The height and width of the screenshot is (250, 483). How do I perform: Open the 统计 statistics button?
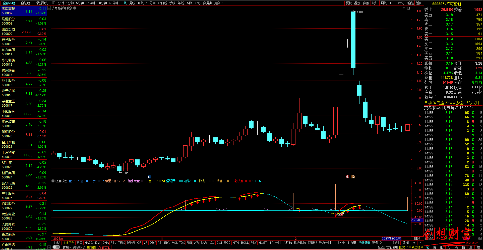375,3
